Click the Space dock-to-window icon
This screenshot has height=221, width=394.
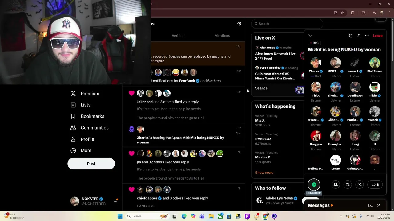(x=350, y=36)
